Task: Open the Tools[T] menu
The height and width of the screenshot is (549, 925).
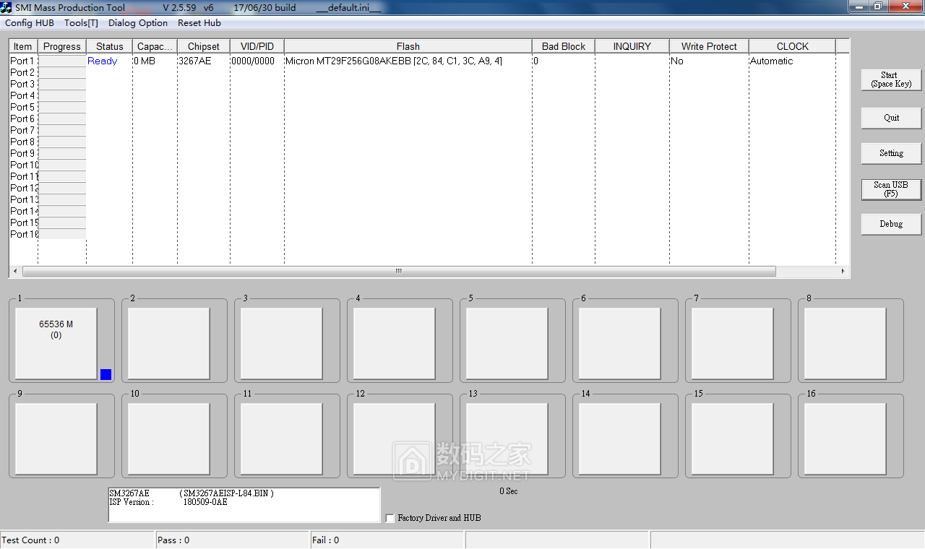Action: pyautogui.click(x=81, y=23)
